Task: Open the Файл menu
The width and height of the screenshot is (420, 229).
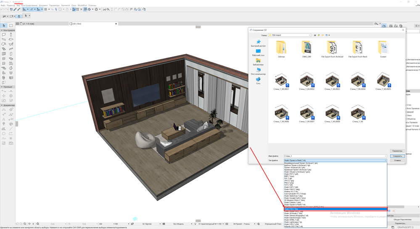Action: tap(3, 5)
